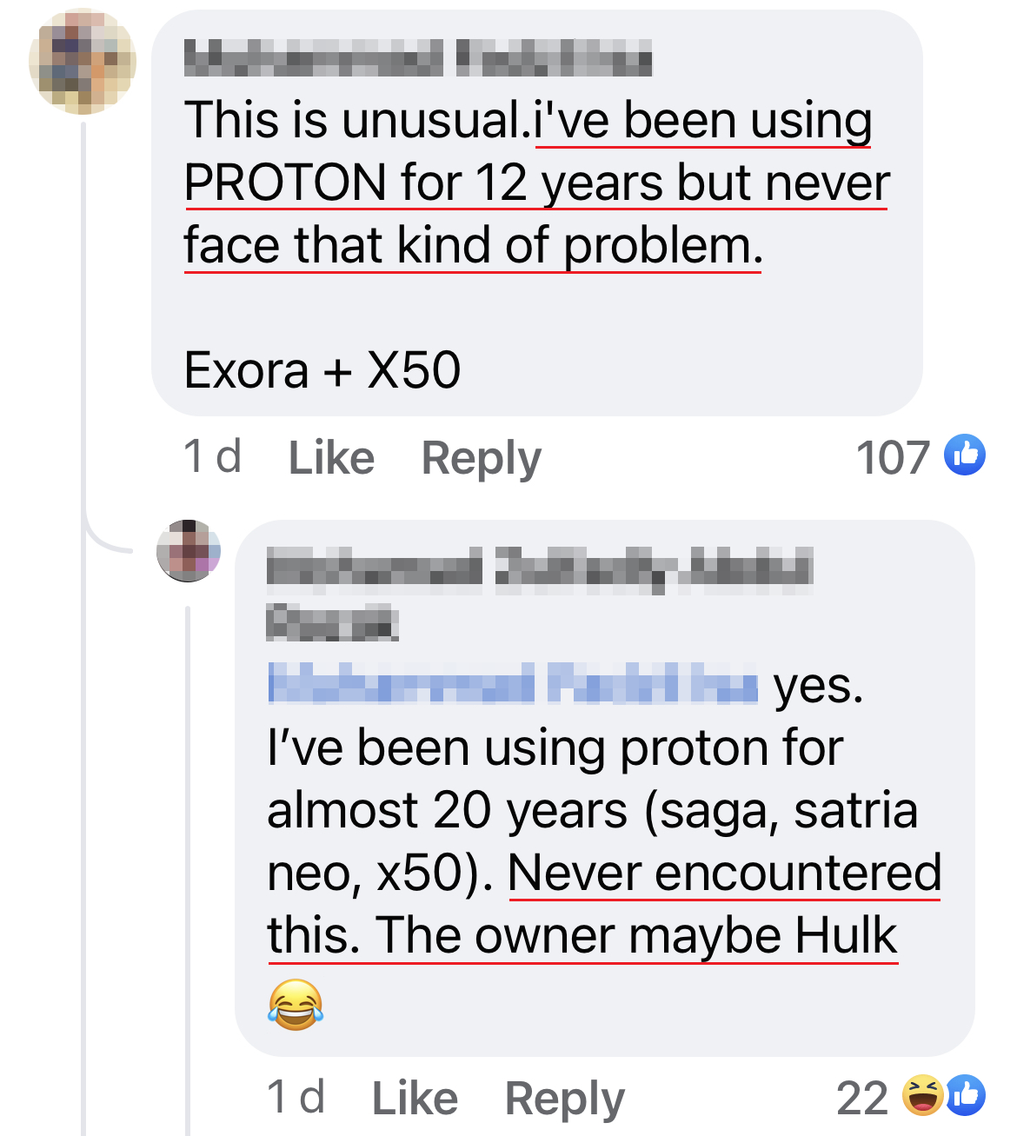Click the blue thumbs-up icon beside 107
This screenshot has height=1136, width=1017.
pos(965,455)
